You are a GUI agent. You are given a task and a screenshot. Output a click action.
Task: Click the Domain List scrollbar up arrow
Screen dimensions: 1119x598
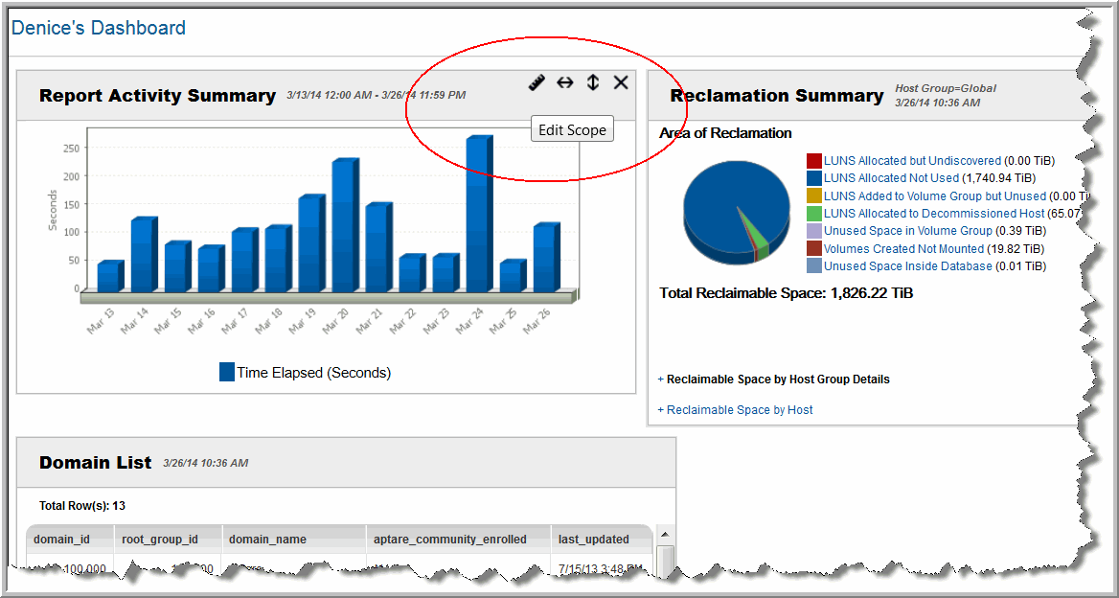pyautogui.click(x=665, y=536)
